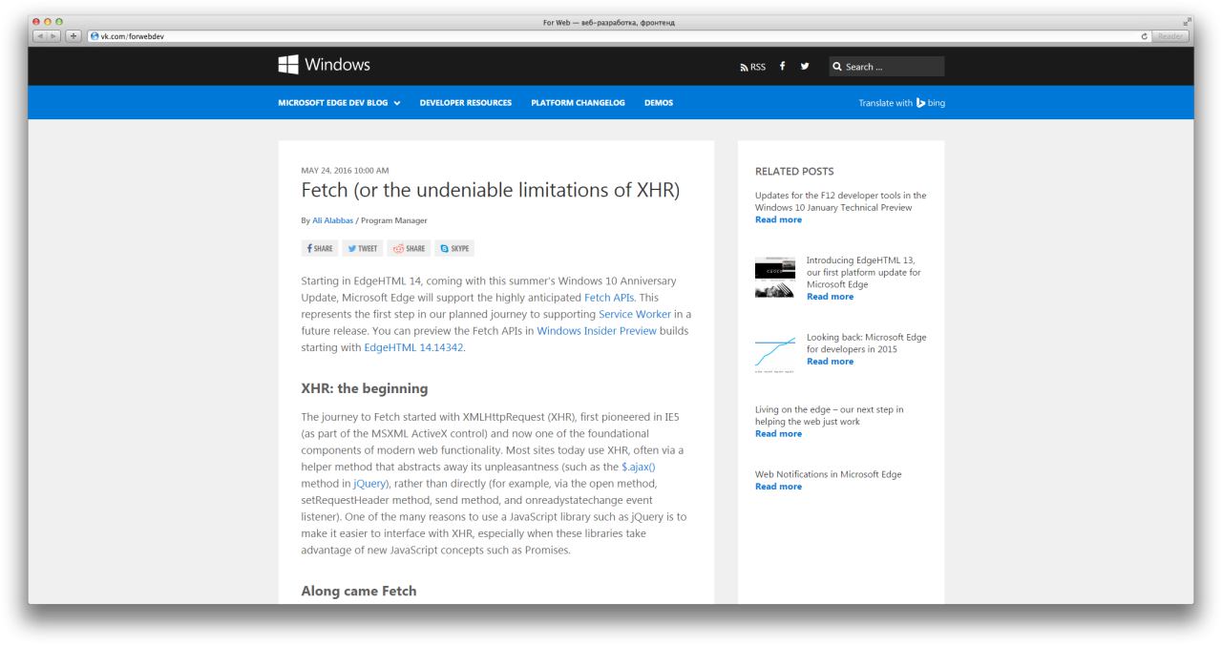Read more on Living on the edge post

pyautogui.click(x=778, y=433)
